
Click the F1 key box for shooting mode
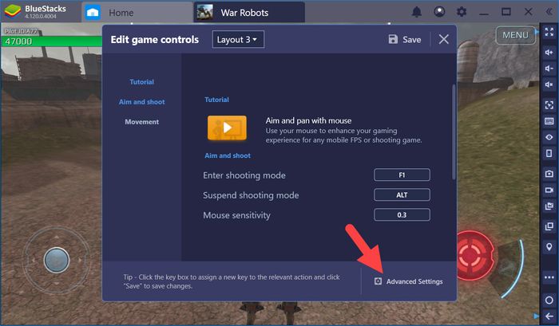(402, 175)
